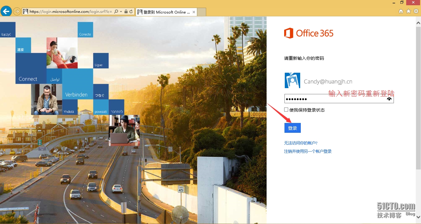Close the Microsoft Online tab
This screenshot has width=421, height=224.
194,12
